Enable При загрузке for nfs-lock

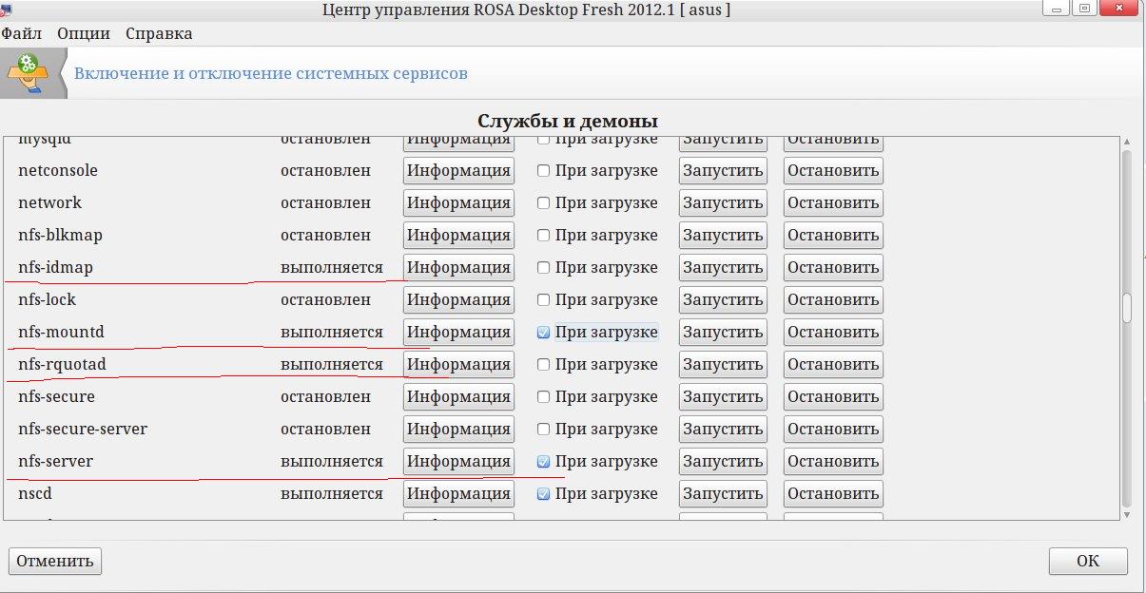543,300
